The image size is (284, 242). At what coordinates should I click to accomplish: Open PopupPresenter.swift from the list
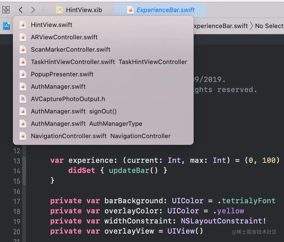tap(103, 74)
